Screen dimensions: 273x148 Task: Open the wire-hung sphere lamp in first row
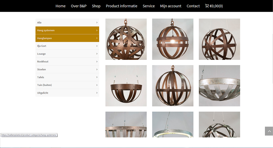[219, 39]
